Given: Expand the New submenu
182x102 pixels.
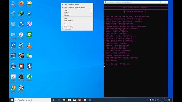Looking at the screenshot, I should [x=77, y=24].
